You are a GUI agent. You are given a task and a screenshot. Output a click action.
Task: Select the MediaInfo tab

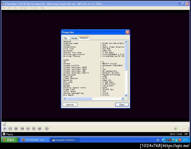(84, 38)
